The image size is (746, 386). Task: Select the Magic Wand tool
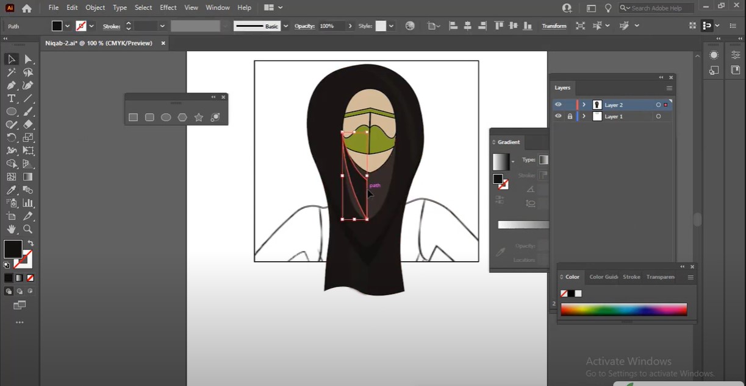tap(11, 72)
